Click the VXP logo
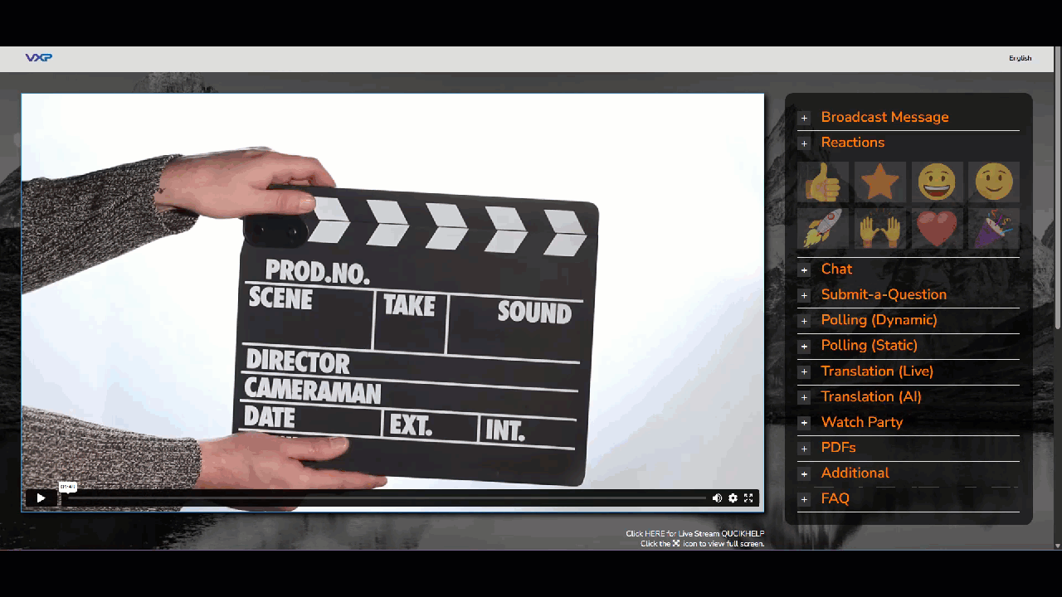This screenshot has width=1062, height=597. click(x=39, y=58)
